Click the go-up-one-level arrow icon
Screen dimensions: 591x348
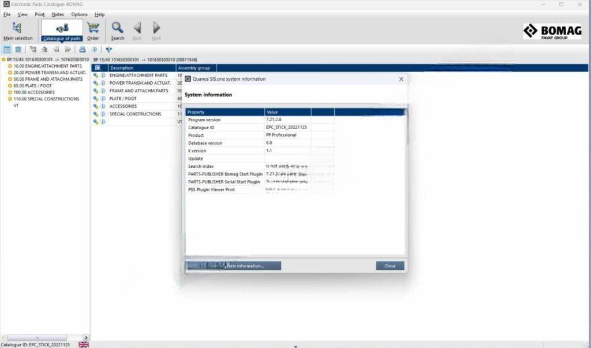coord(44,49)
